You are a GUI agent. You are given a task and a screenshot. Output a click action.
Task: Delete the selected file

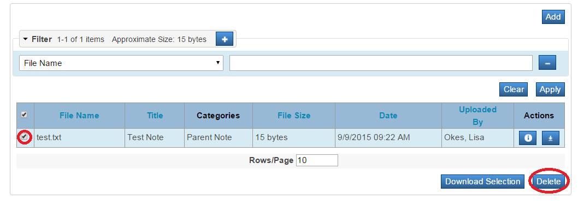pyautogui.click(x=548, y=182)
